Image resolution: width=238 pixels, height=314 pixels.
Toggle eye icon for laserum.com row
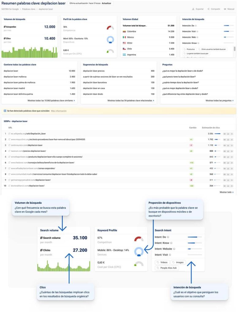(225, 151)
